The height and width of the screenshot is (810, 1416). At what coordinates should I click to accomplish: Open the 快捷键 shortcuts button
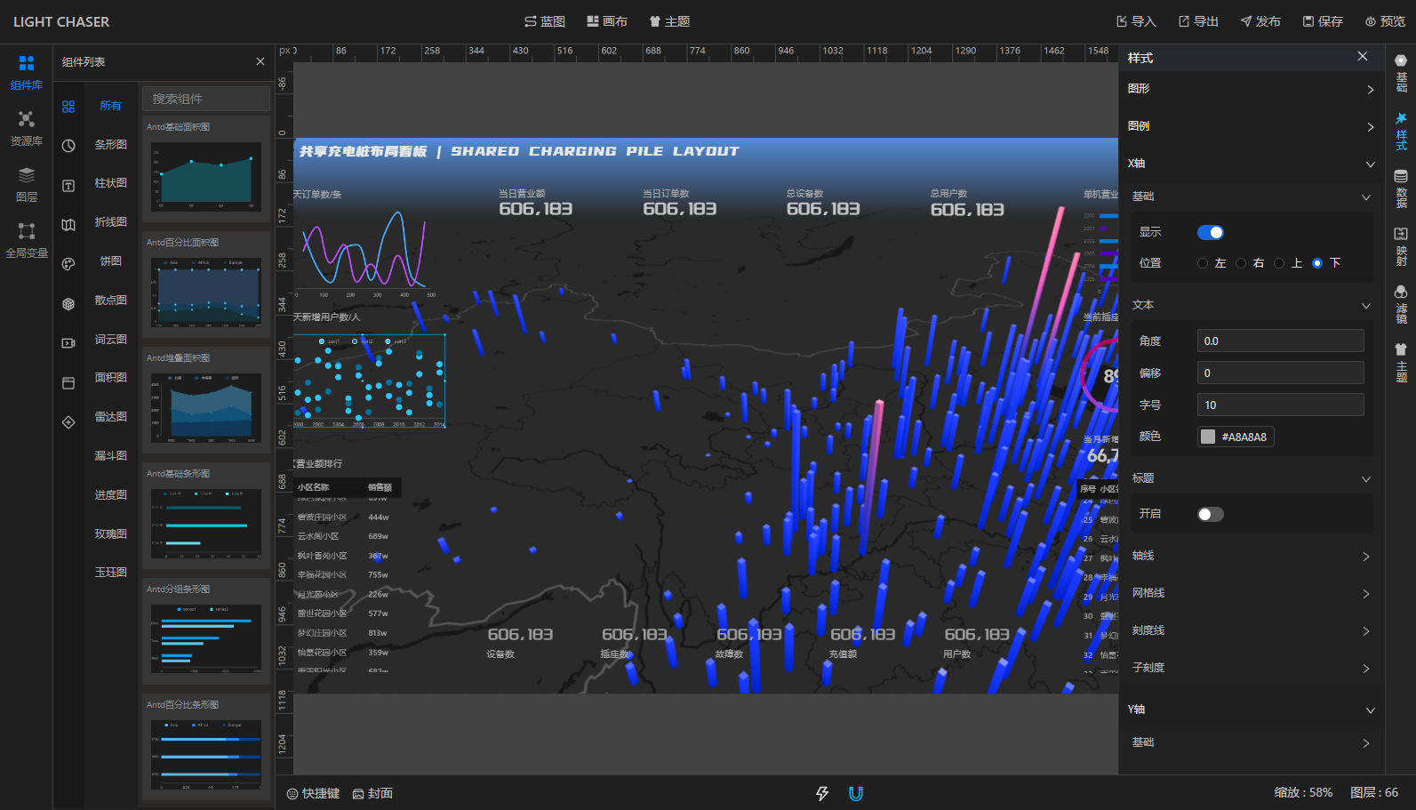click(314, 793)
